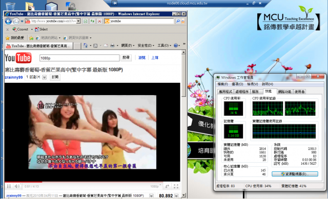This screenshot has height=199, width=328.
Task: Open the 上傳 upload link
Action: (x=155, y=58)
